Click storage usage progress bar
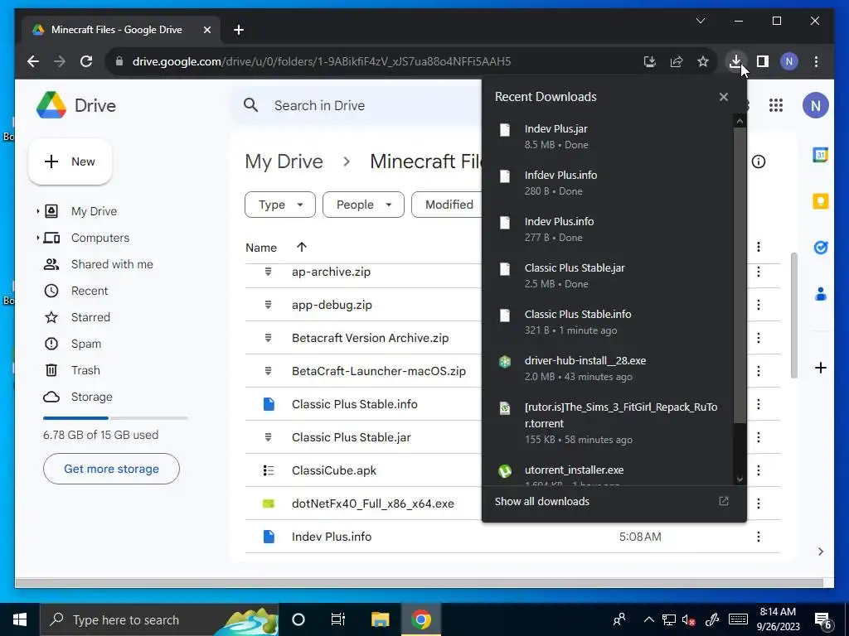 tap(115, 418)
